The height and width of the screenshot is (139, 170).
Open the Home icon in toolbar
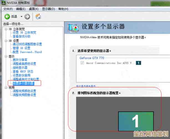[39, 17]
